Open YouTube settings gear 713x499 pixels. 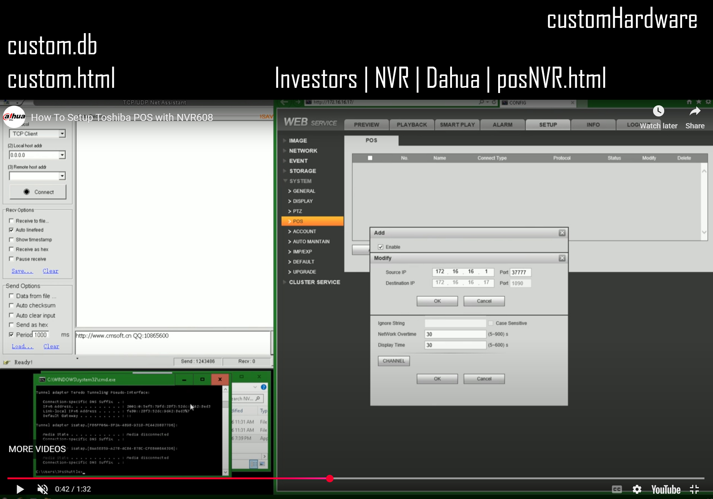pos(637,489)
